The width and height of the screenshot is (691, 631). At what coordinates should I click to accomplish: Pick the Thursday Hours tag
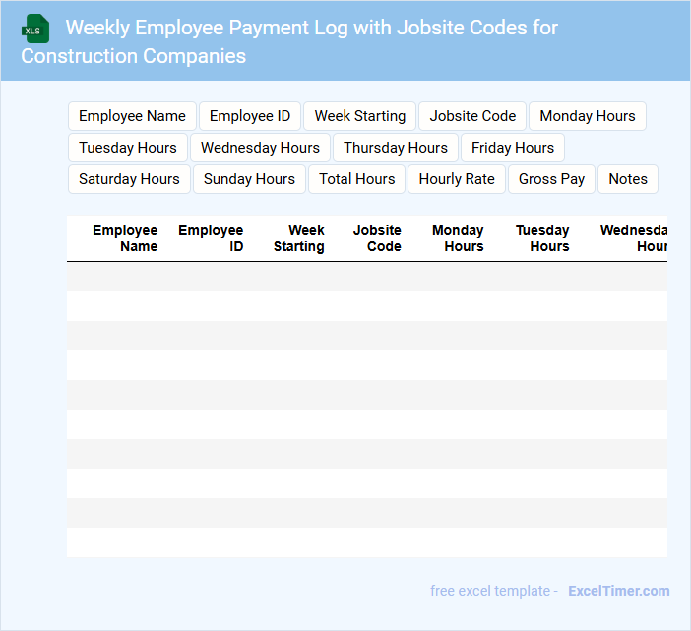click(x=395, y=148)
